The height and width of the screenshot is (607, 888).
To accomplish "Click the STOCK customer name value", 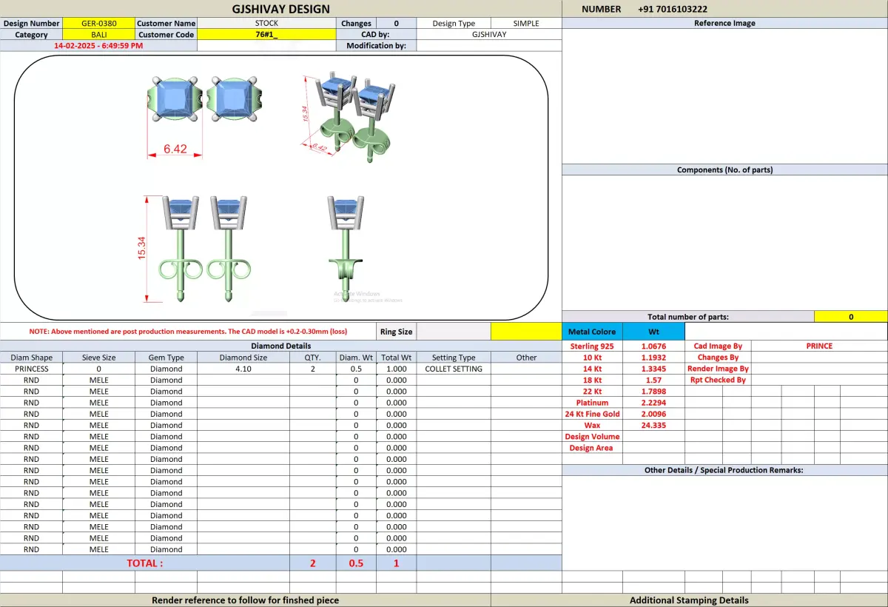I will (266, 23).
